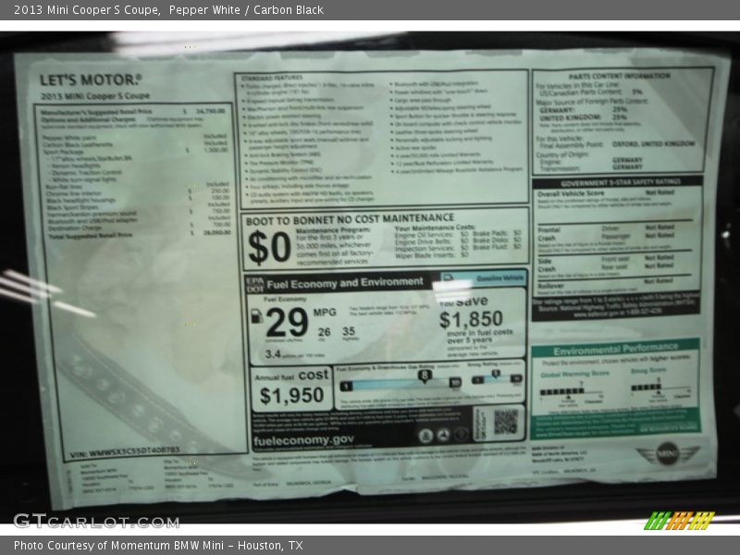Click the Fuel Economy & Greenhouse Gas rating slider
Screen dimensions: 740x555
400,382
